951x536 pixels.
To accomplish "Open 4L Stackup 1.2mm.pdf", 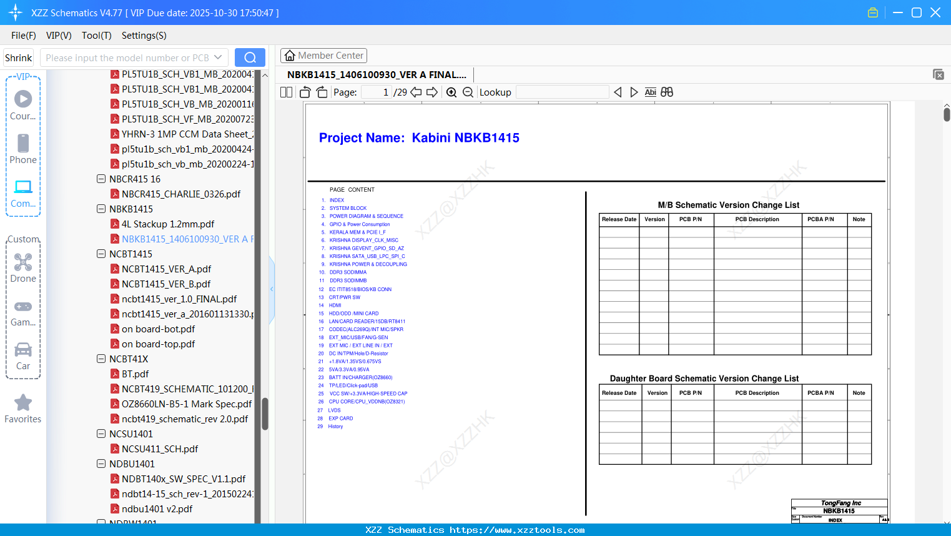I will pos(168,224).
